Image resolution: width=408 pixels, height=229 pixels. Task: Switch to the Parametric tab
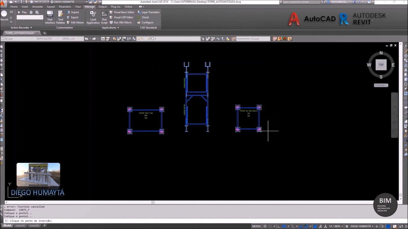[65, 7]
